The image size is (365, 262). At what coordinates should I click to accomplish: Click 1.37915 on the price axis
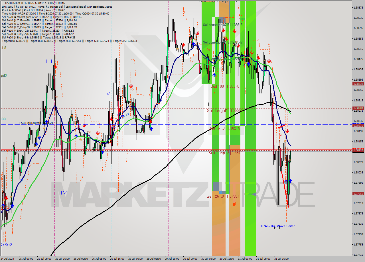358,203
